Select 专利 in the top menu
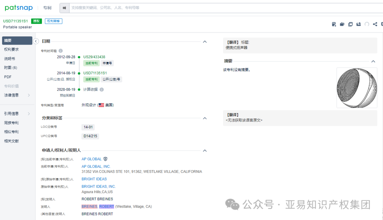Viewport: 383px width, 220px height. (47, 8)
